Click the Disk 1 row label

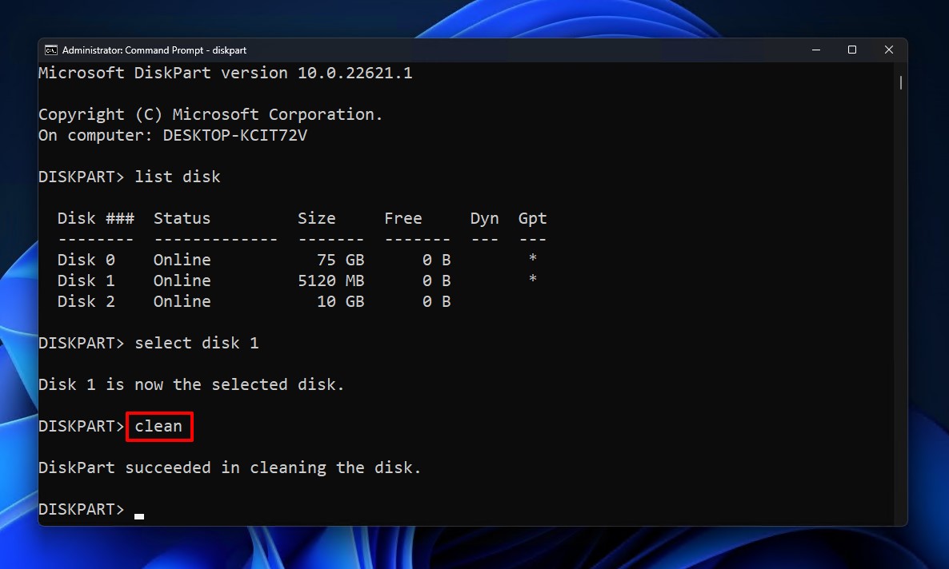(x=86, y=281)
